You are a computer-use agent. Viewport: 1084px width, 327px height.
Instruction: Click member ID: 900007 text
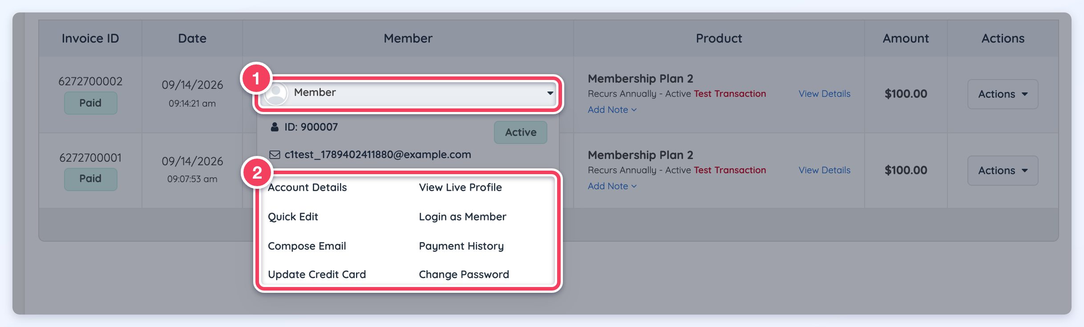311,127
